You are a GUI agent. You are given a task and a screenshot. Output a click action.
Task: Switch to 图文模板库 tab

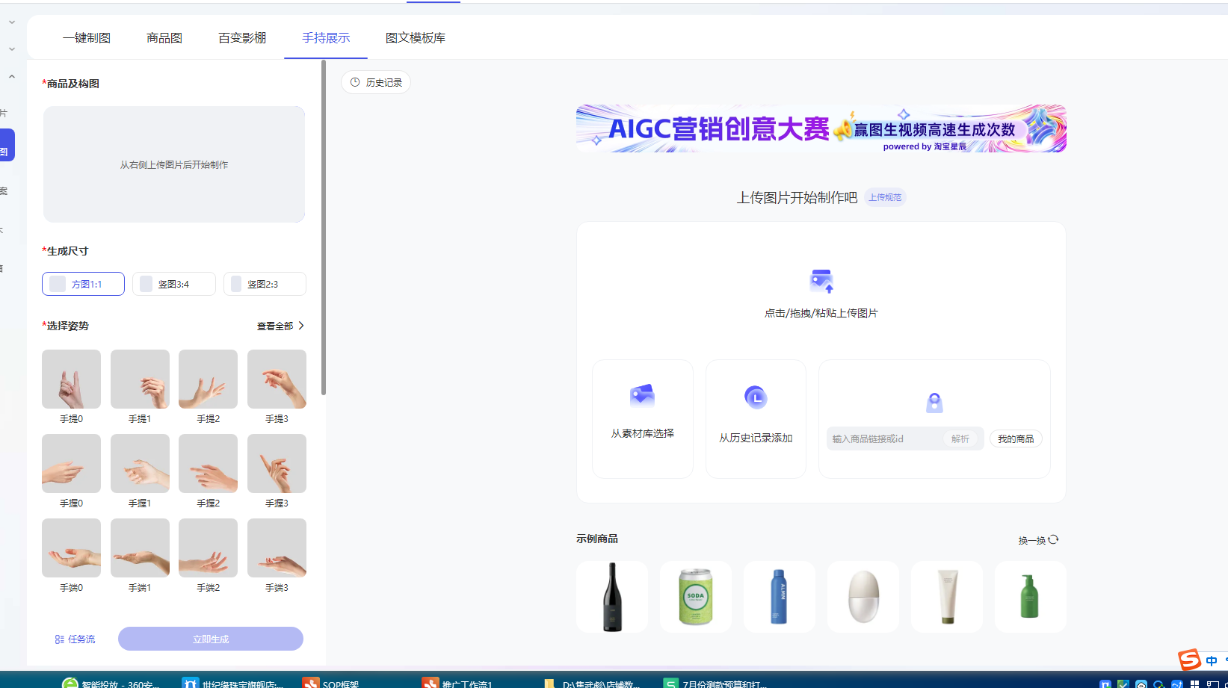[x=415, y=38]
